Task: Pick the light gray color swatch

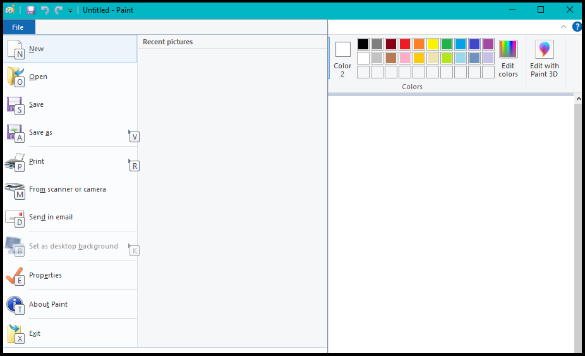Action: point(377,58)
